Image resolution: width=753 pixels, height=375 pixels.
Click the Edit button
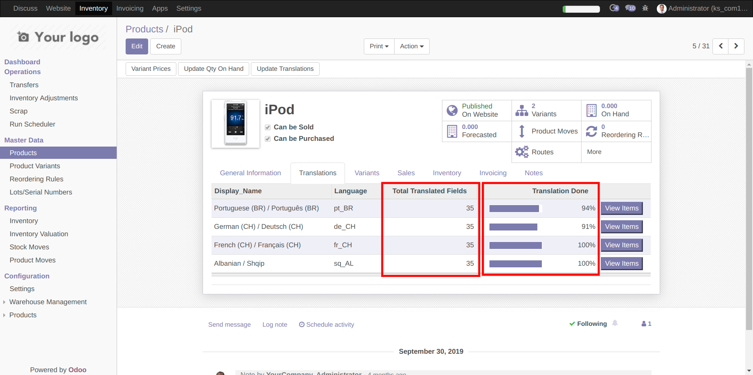[137, 46]
